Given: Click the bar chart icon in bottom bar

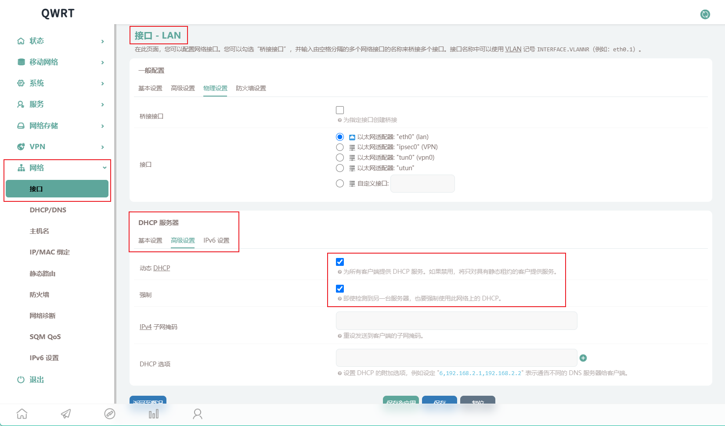Looking at the screenshot, I should point(154,414).
